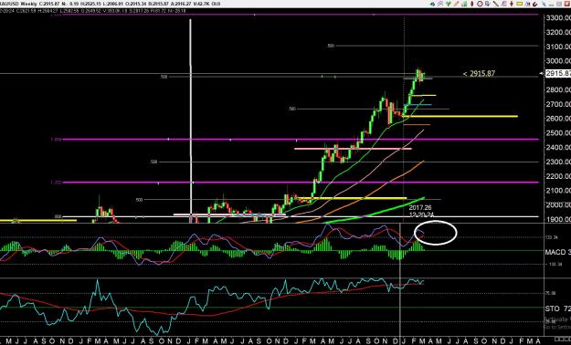Select the magnifier zoom tool
The width and height of the screenshot is (571, 345).
440,4
